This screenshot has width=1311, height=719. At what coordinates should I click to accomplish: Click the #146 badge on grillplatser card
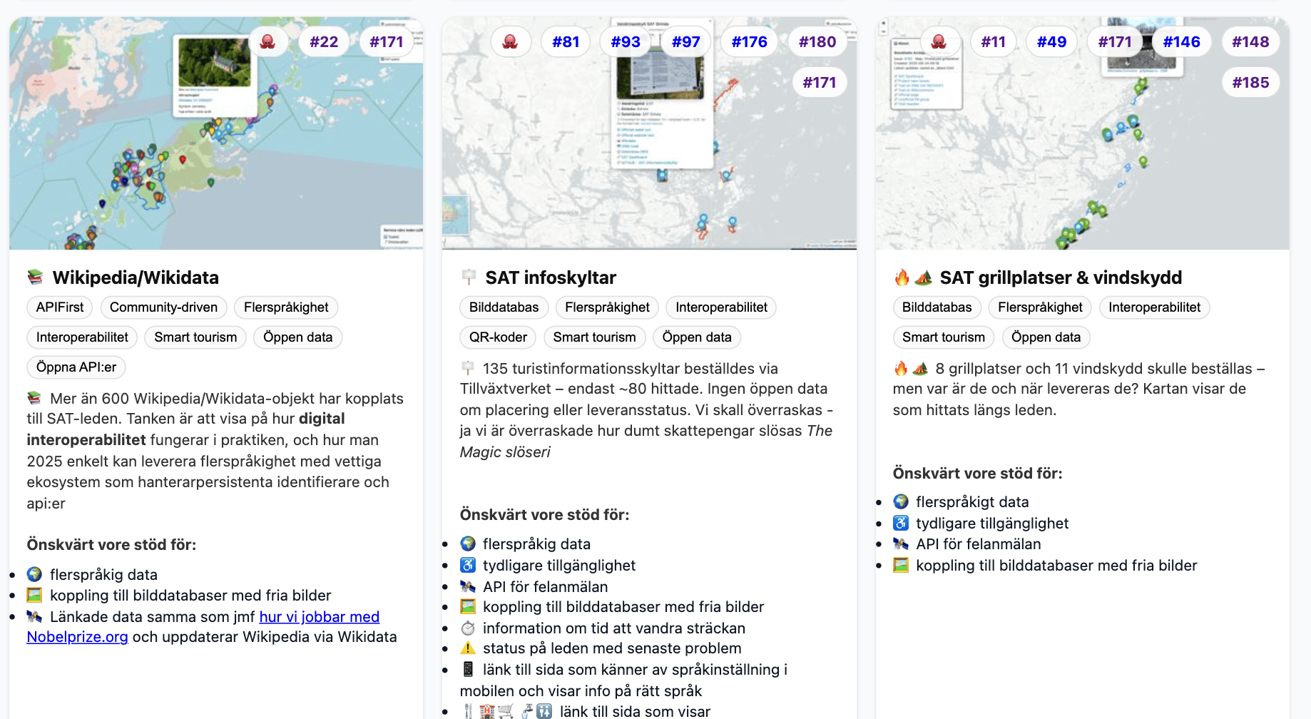coord(1181,42)
